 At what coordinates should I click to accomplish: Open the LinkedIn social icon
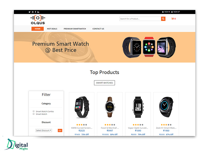tap(38, 12)
